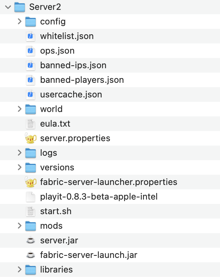Collapse the Server2 folder disclosure chevron
The width and height of the screenshot is (220, 278).
click(x=8, y=7)
